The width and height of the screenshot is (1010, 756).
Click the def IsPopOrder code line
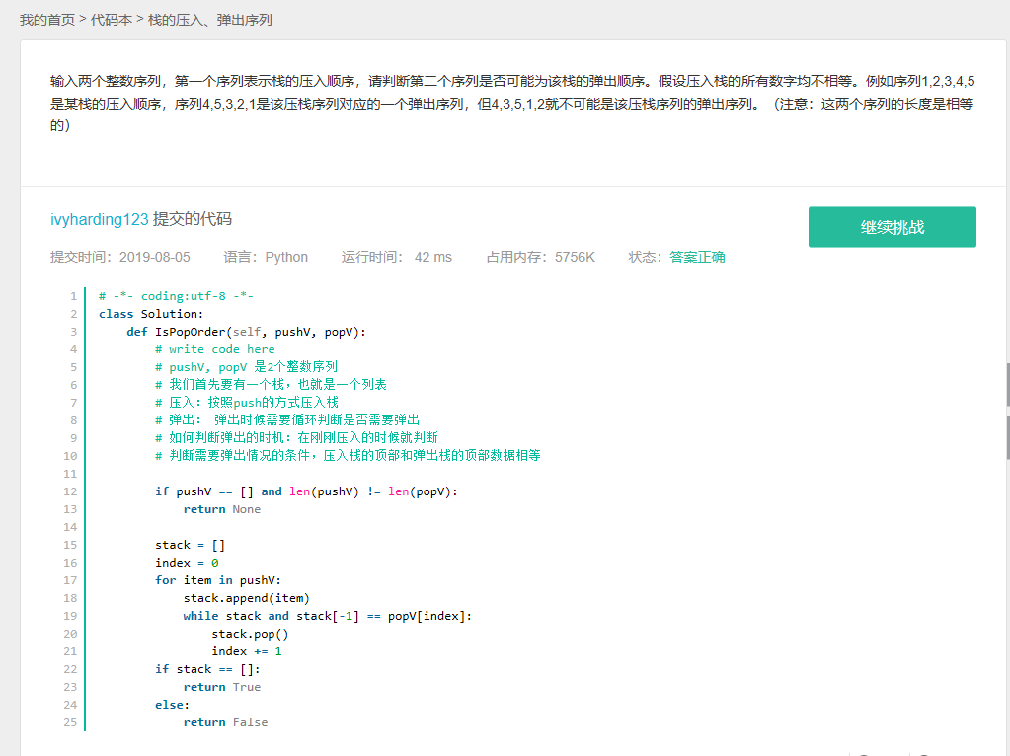[x=246, y=332]
